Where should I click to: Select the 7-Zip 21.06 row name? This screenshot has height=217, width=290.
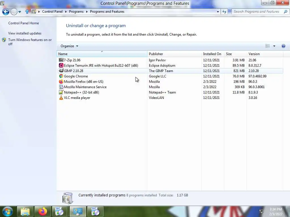[x=72, y=60]
